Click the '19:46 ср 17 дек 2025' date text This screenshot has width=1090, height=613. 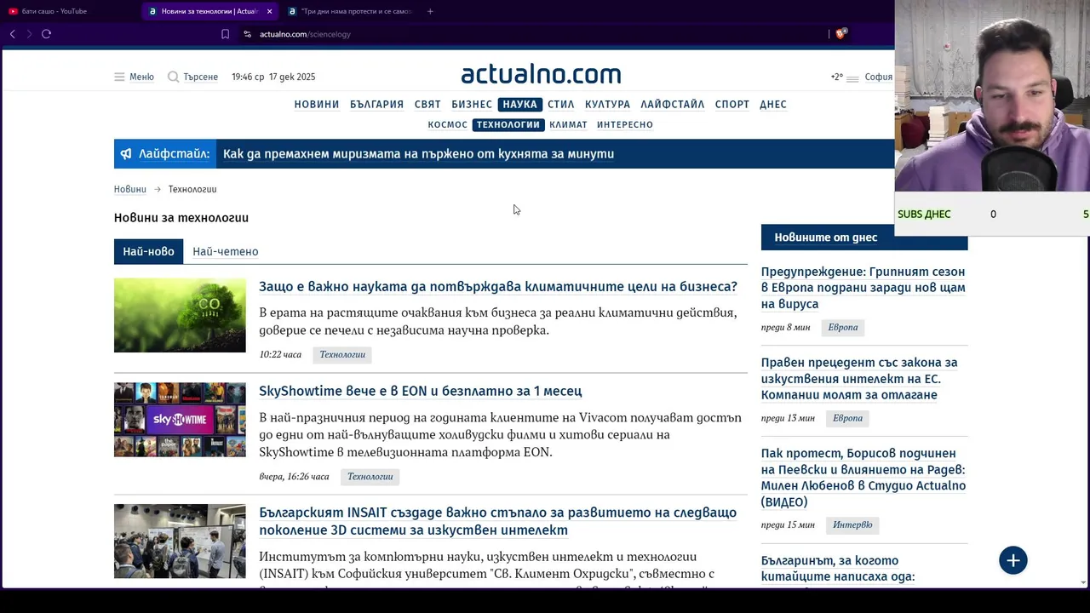(273, 77)
